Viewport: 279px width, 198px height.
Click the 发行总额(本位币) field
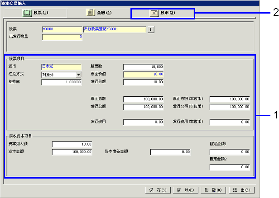pyautogui.click(x=230, y=107)
